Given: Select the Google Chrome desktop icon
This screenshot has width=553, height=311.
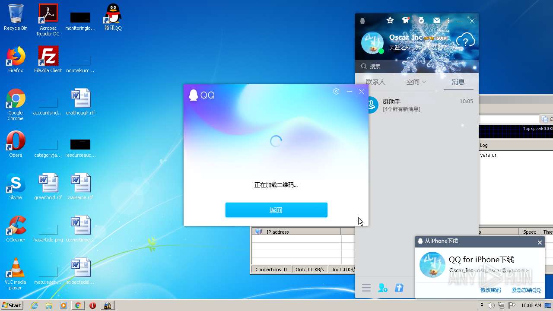Looking at the screenshot, I should coord(16,105).
